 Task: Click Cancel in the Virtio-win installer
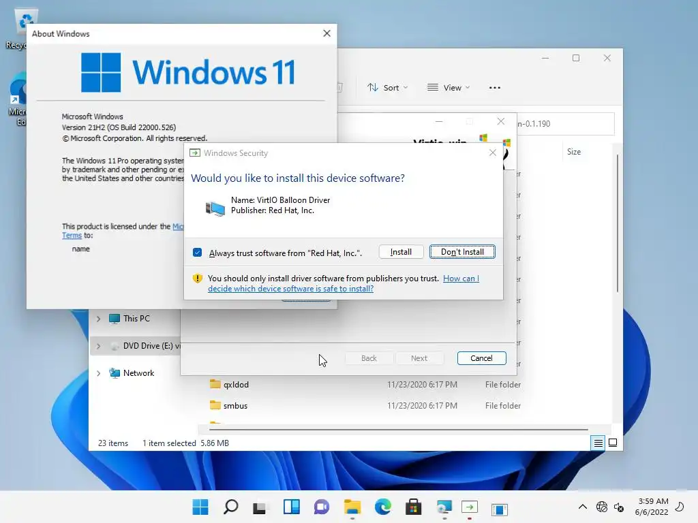tap(481, 358)
